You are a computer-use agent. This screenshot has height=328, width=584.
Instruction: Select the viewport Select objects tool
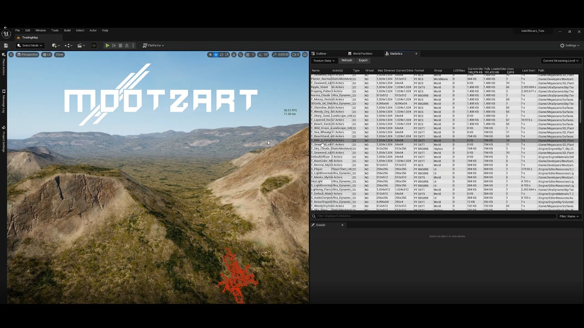click(210, 55)
